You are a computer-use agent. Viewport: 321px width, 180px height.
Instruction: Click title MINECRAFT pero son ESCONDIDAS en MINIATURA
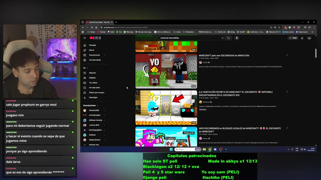point(224,55)
